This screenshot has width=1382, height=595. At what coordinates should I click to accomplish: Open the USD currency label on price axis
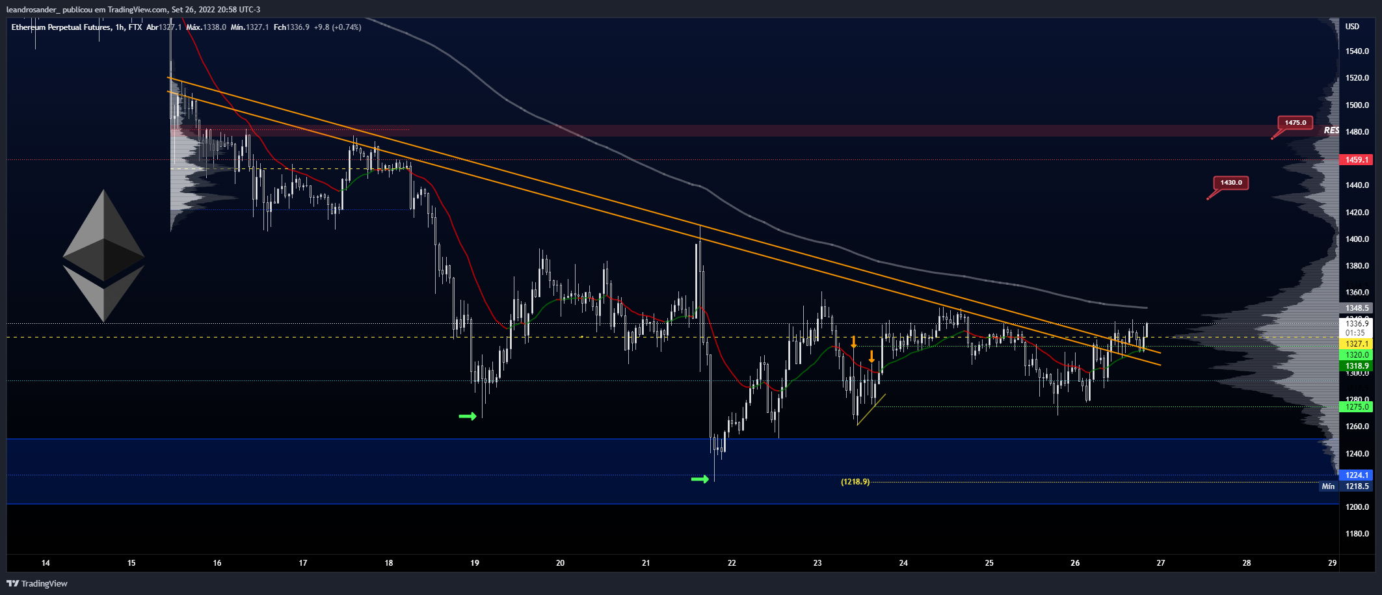[1352, 27]
